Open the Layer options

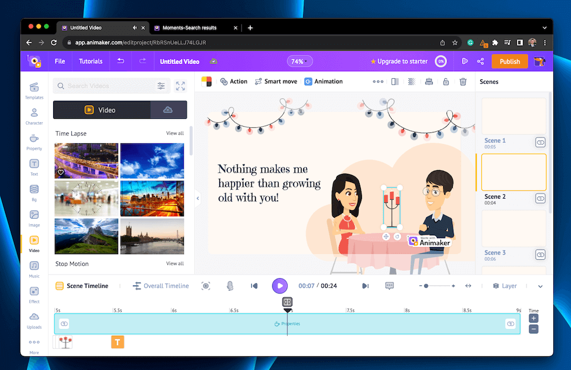tap(505, 286)
